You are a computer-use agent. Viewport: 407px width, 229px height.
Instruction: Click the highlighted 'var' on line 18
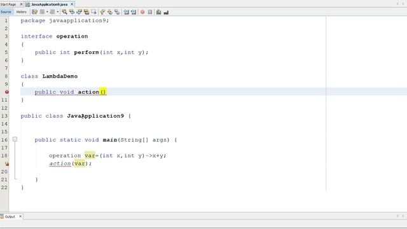tap(90, 155)
